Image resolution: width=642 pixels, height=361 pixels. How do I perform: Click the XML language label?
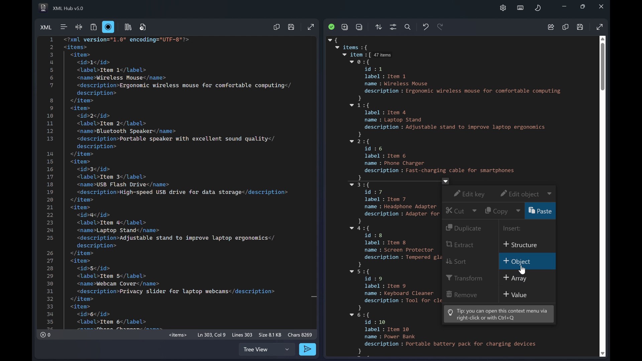(46, 28)
